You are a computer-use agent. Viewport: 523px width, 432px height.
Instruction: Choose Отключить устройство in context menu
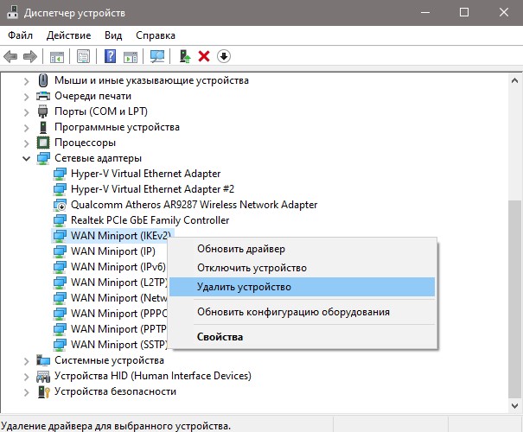pos(303,268)
